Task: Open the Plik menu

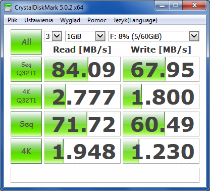Action: [x=13, y=20]
